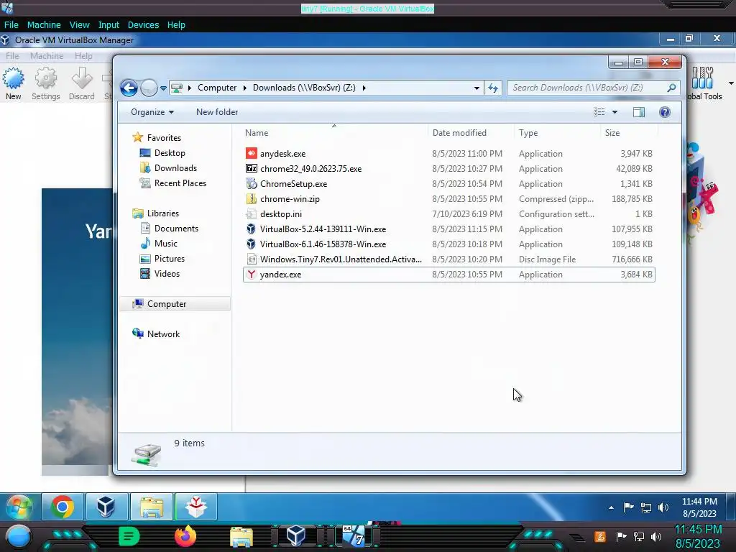Create a New folder
This screenshot has height=552, width=736.
pos(217,112)
